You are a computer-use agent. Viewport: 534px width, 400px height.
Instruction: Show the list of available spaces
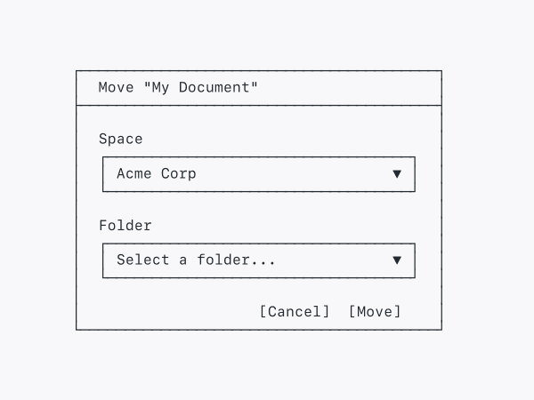tap(258, 174)
